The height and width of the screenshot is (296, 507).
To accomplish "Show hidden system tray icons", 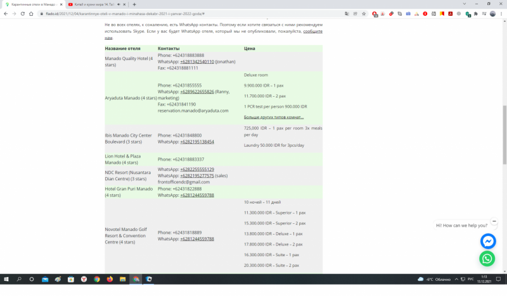I will [x=456, y=279].
